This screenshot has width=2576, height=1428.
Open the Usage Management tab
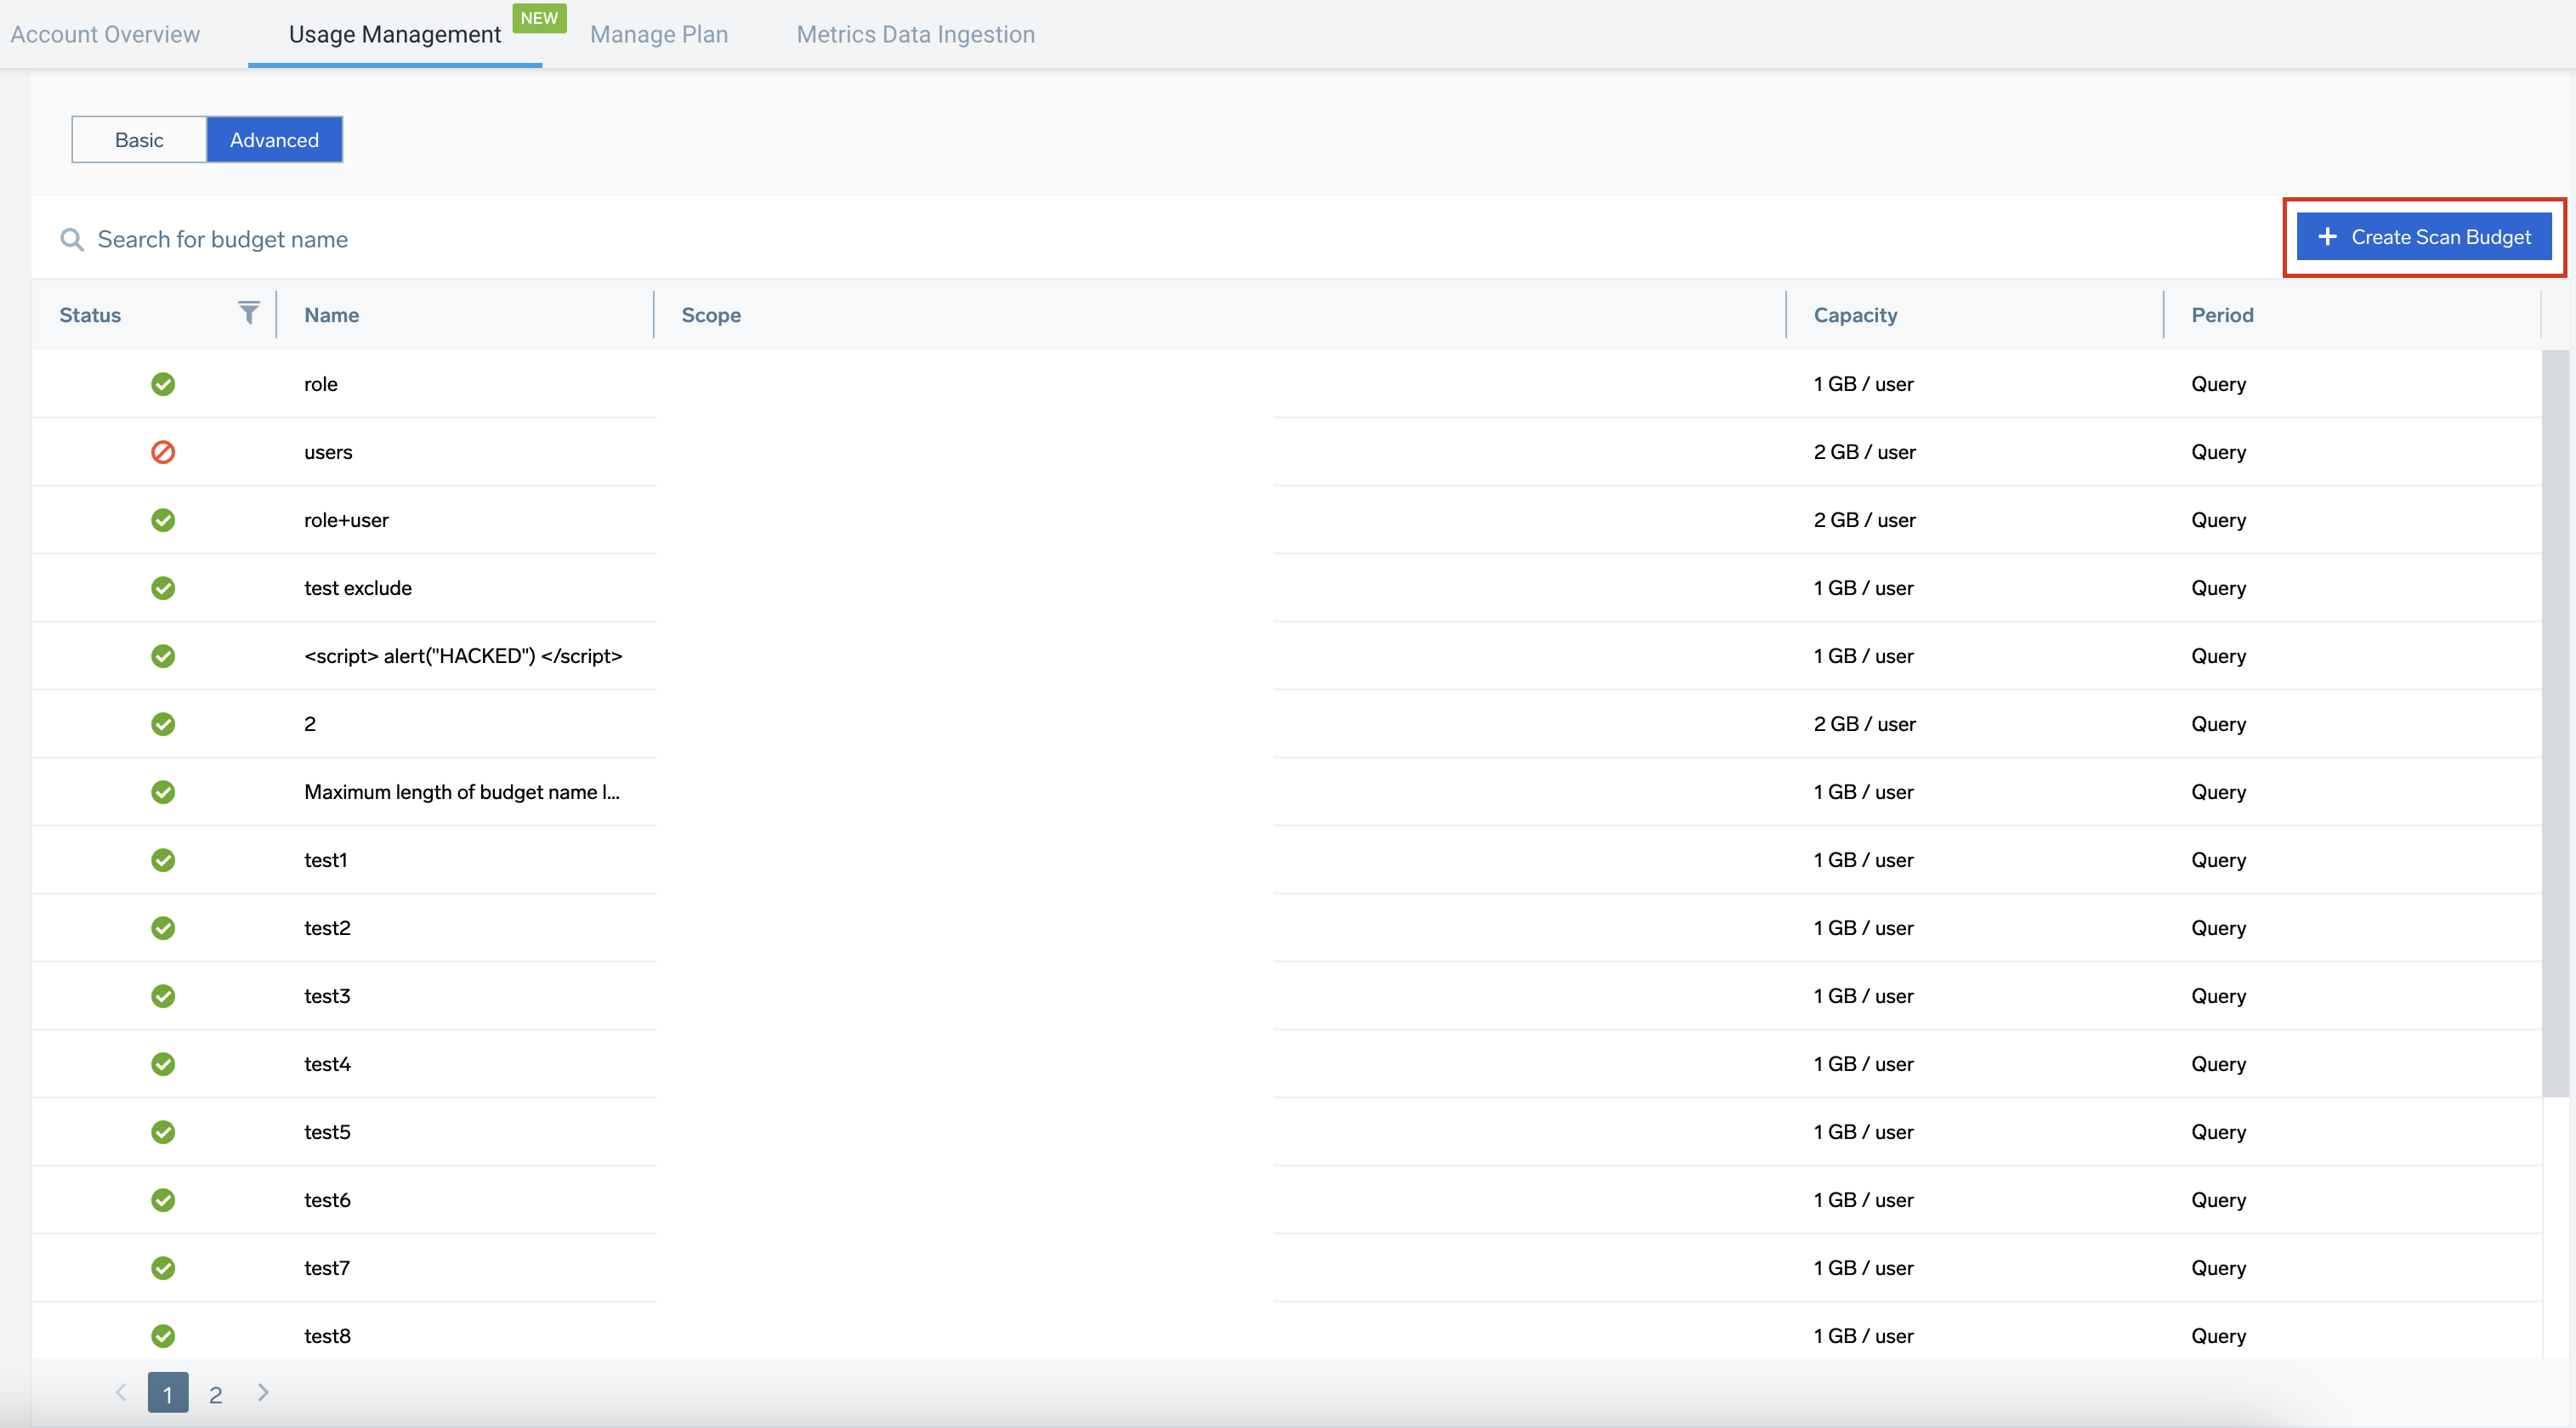(395, 33)
